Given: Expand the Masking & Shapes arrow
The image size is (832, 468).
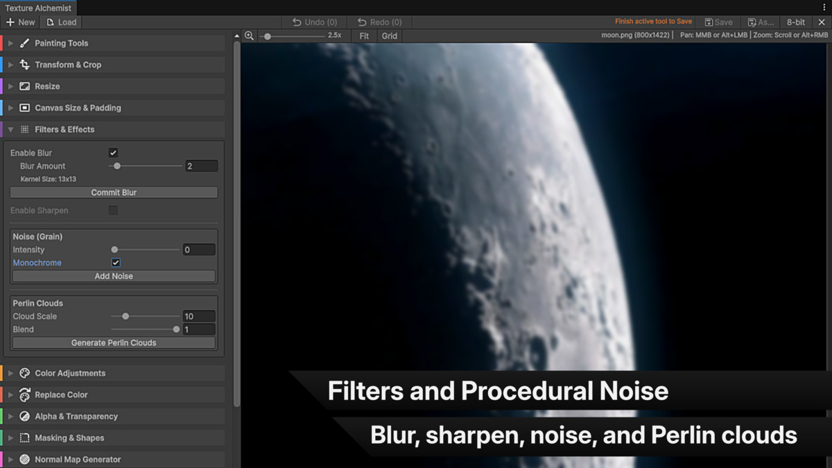Looking at the screenshot, I should (10, 437).
